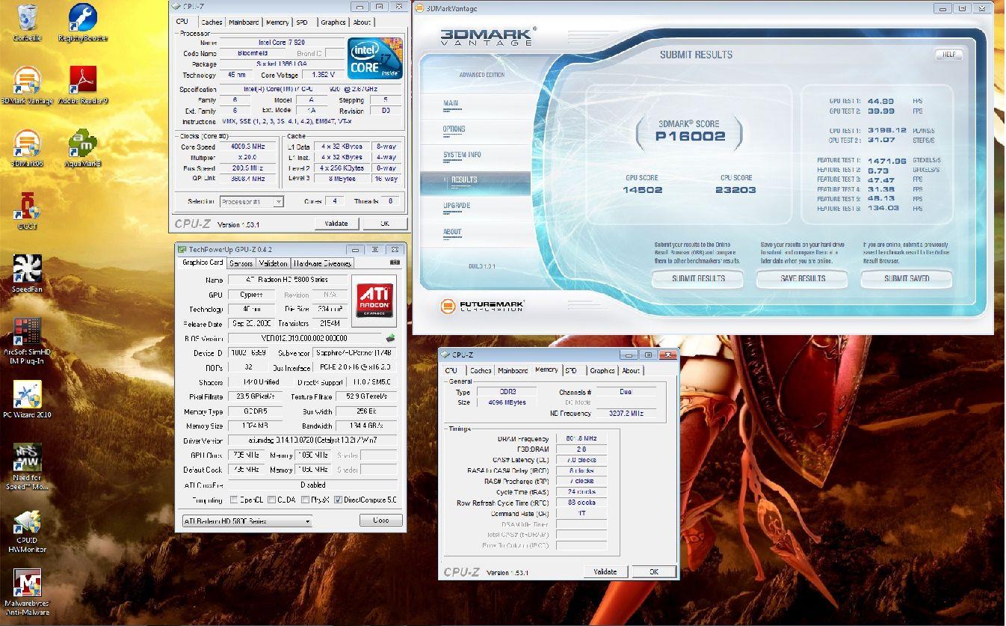Viewport: 1006px width, 626px height.
Task: Switch to CPU tab in lower CPU-Z window
Action: [451, 370]
